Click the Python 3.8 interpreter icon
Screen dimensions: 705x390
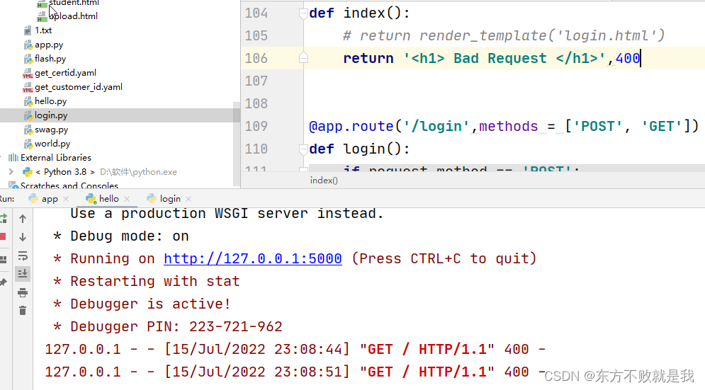tap(28, 171)
